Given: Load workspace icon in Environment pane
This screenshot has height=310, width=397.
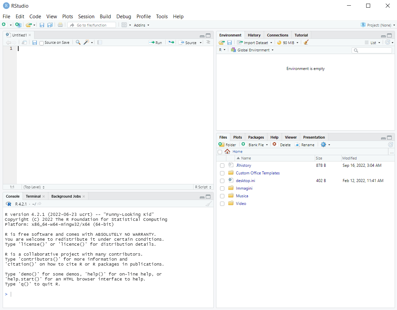Looking at the screenshot, I should pos(222,42).
